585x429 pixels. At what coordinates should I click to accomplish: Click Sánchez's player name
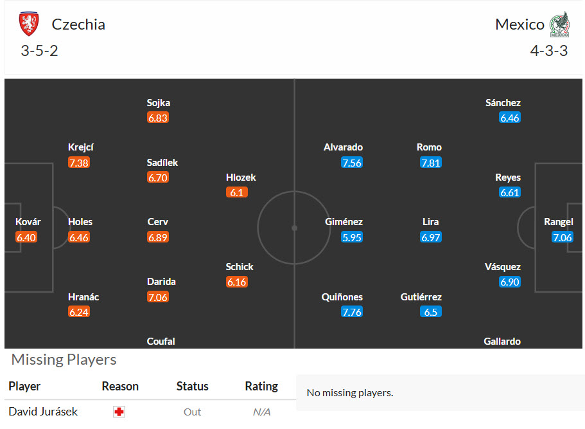pos(503,103)
